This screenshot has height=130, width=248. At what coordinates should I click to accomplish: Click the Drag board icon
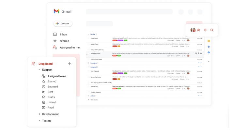[33, 64]
